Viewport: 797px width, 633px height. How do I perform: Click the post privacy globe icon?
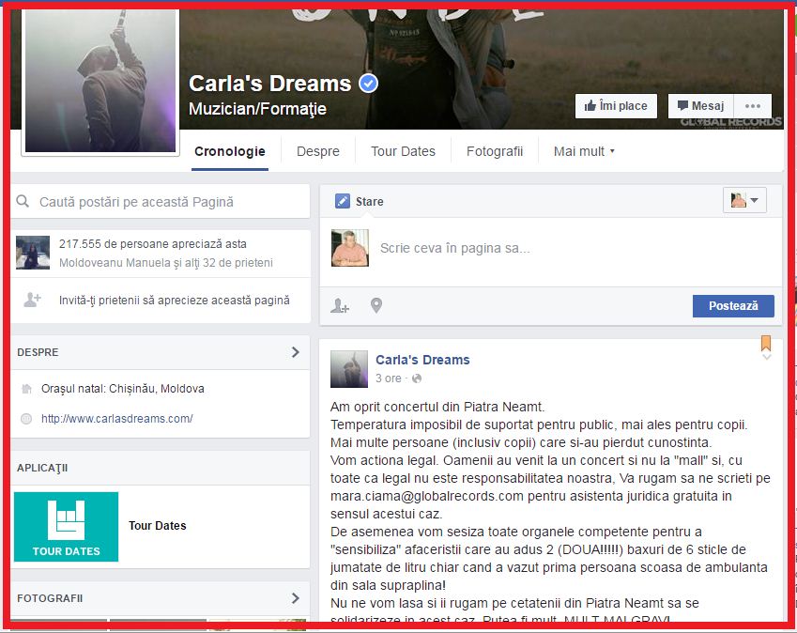417,378
